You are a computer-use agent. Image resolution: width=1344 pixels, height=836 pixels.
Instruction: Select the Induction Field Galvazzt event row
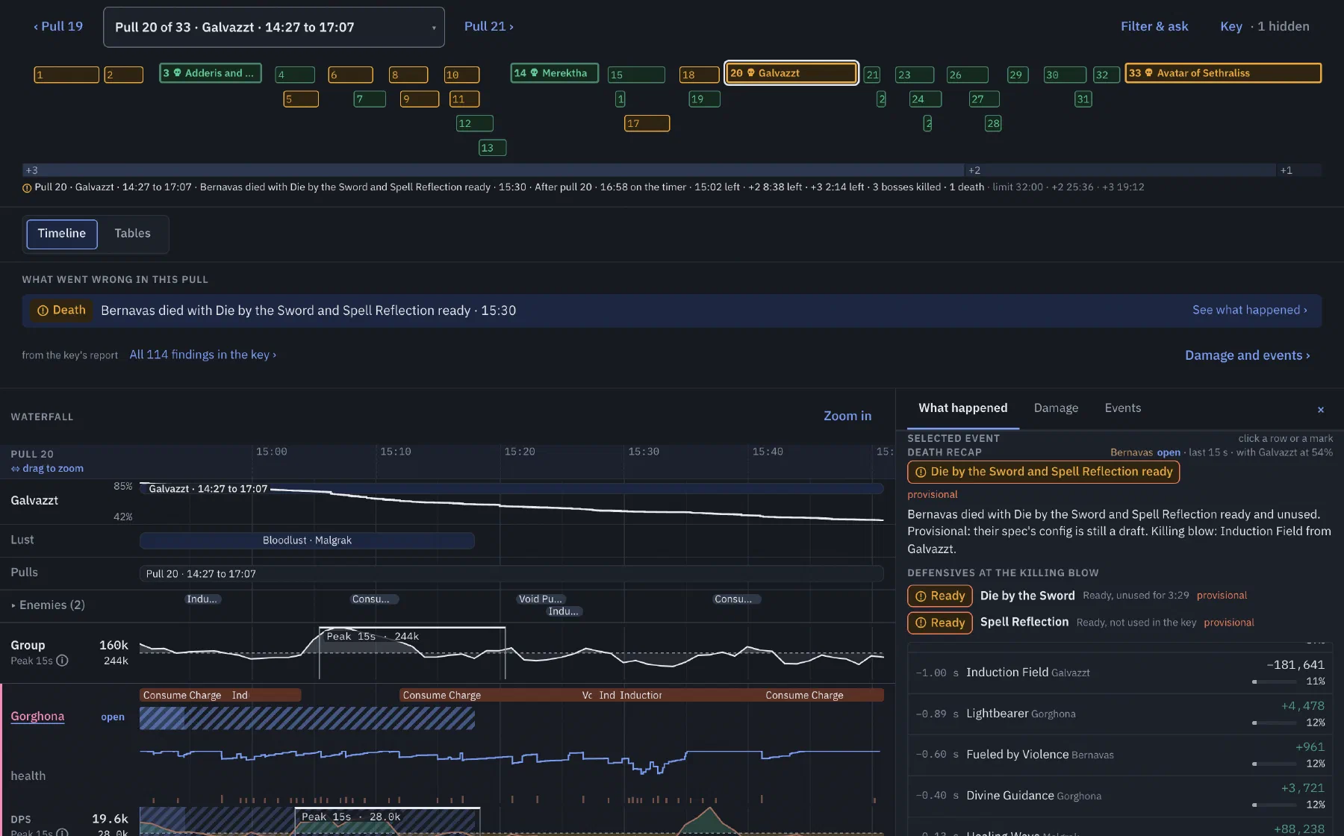tap(1120, 673)
